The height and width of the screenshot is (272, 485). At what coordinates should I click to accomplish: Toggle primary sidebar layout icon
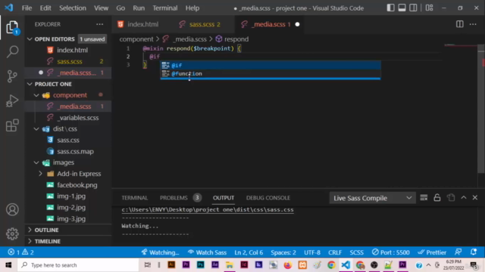tap(391, 8)
